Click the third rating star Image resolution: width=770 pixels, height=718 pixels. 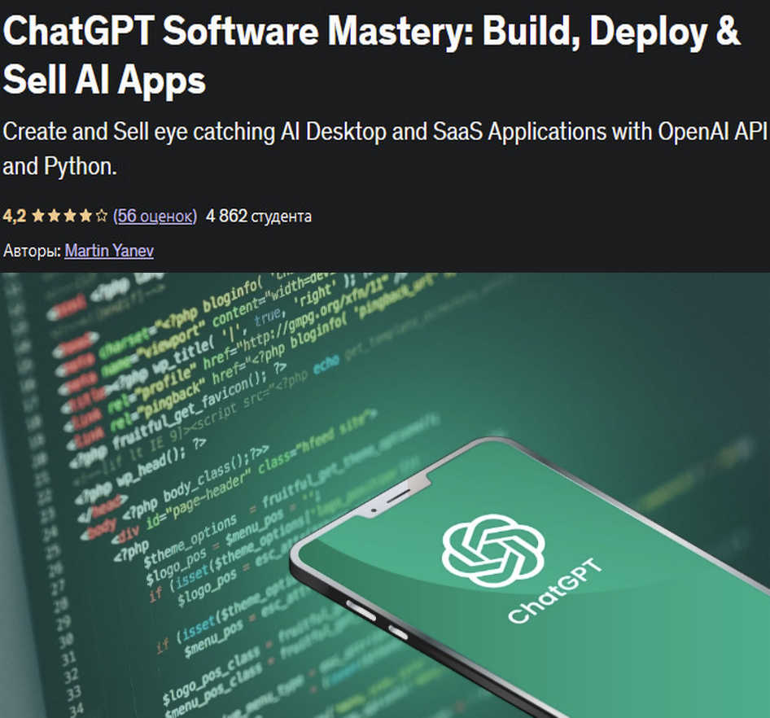coord(69,217)
